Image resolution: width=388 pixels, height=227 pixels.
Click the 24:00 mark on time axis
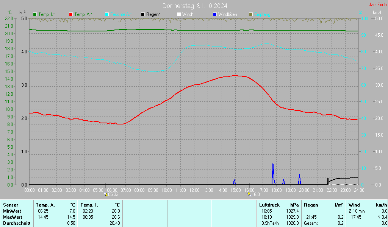(359, 190)
